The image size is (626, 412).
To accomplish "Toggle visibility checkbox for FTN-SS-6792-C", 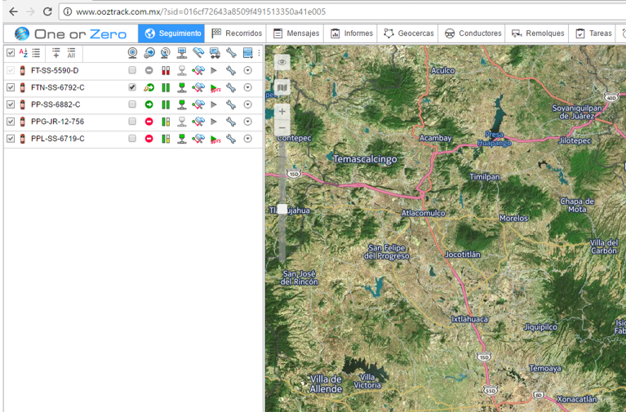I will coord(11,87).
